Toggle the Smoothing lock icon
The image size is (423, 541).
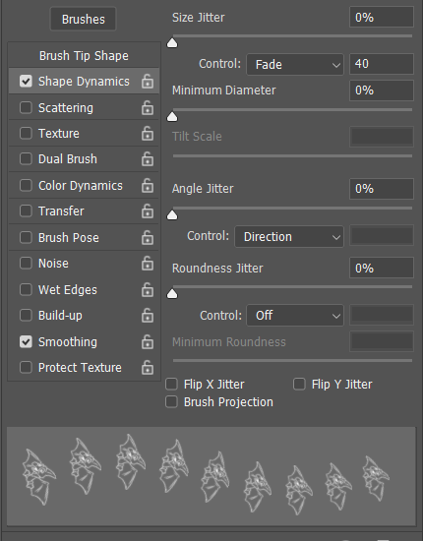point(148,342)
